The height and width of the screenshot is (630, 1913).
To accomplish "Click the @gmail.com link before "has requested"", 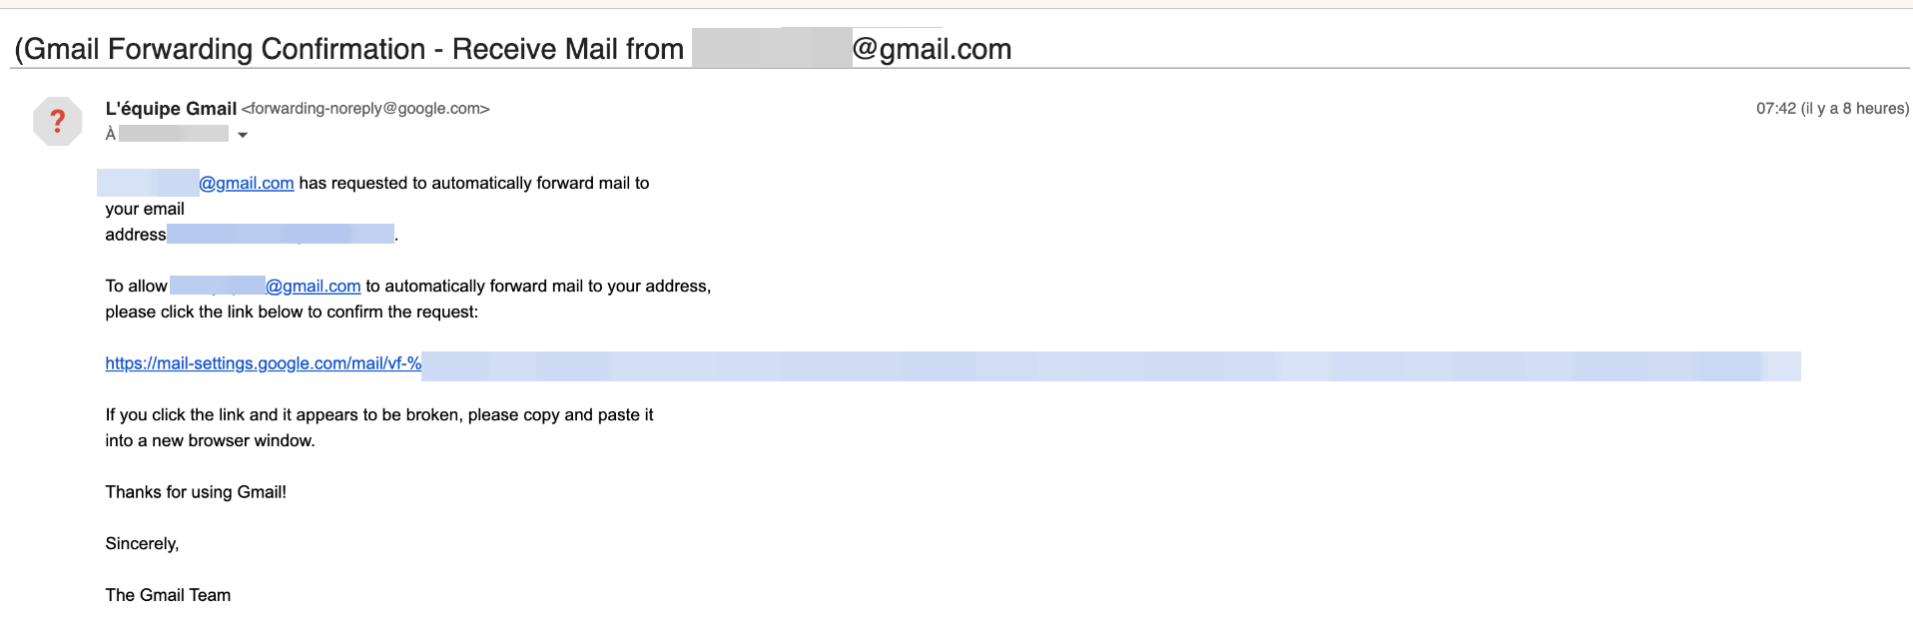I will (247, 184).
